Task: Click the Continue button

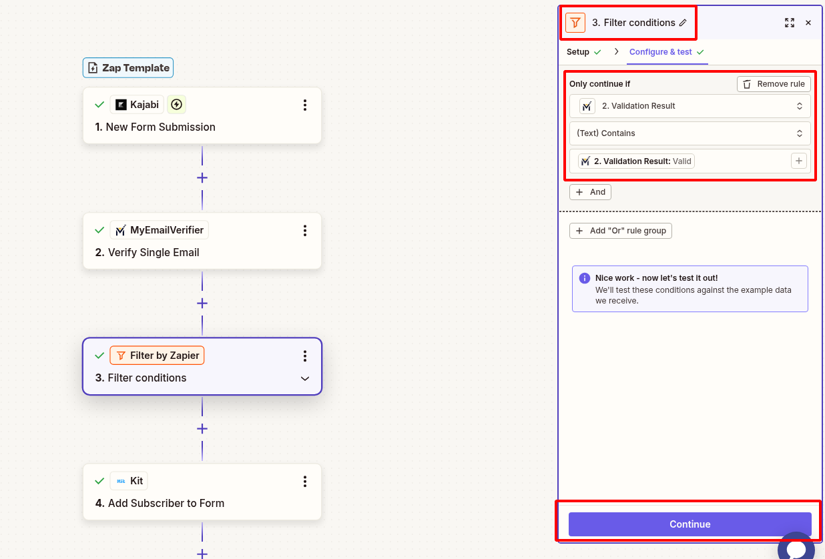Action: 690,524
